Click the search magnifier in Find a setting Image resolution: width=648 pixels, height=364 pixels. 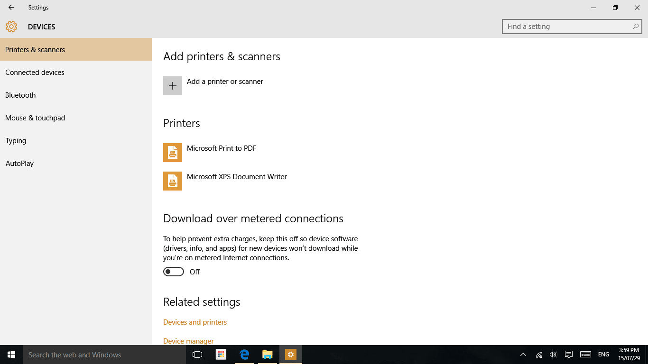pos(635,27)
